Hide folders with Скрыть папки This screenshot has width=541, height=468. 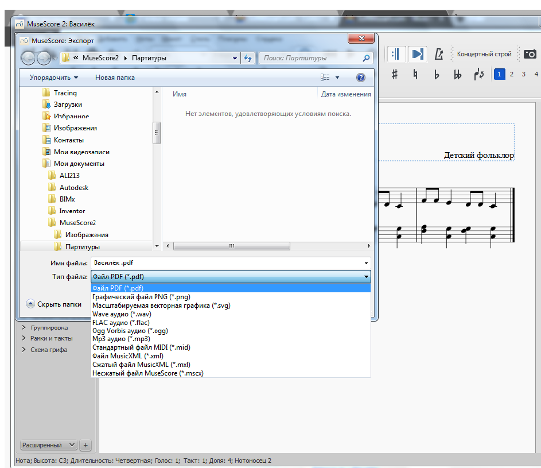tap(54, 304)
